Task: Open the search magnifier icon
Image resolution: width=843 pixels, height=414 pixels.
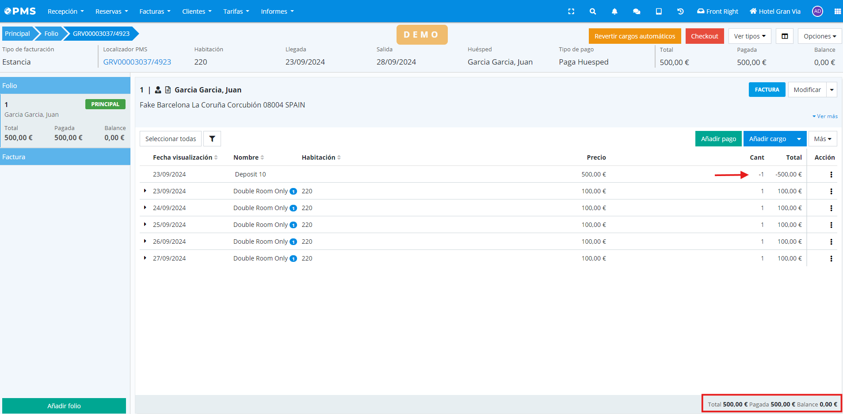Action: [593, 11]
